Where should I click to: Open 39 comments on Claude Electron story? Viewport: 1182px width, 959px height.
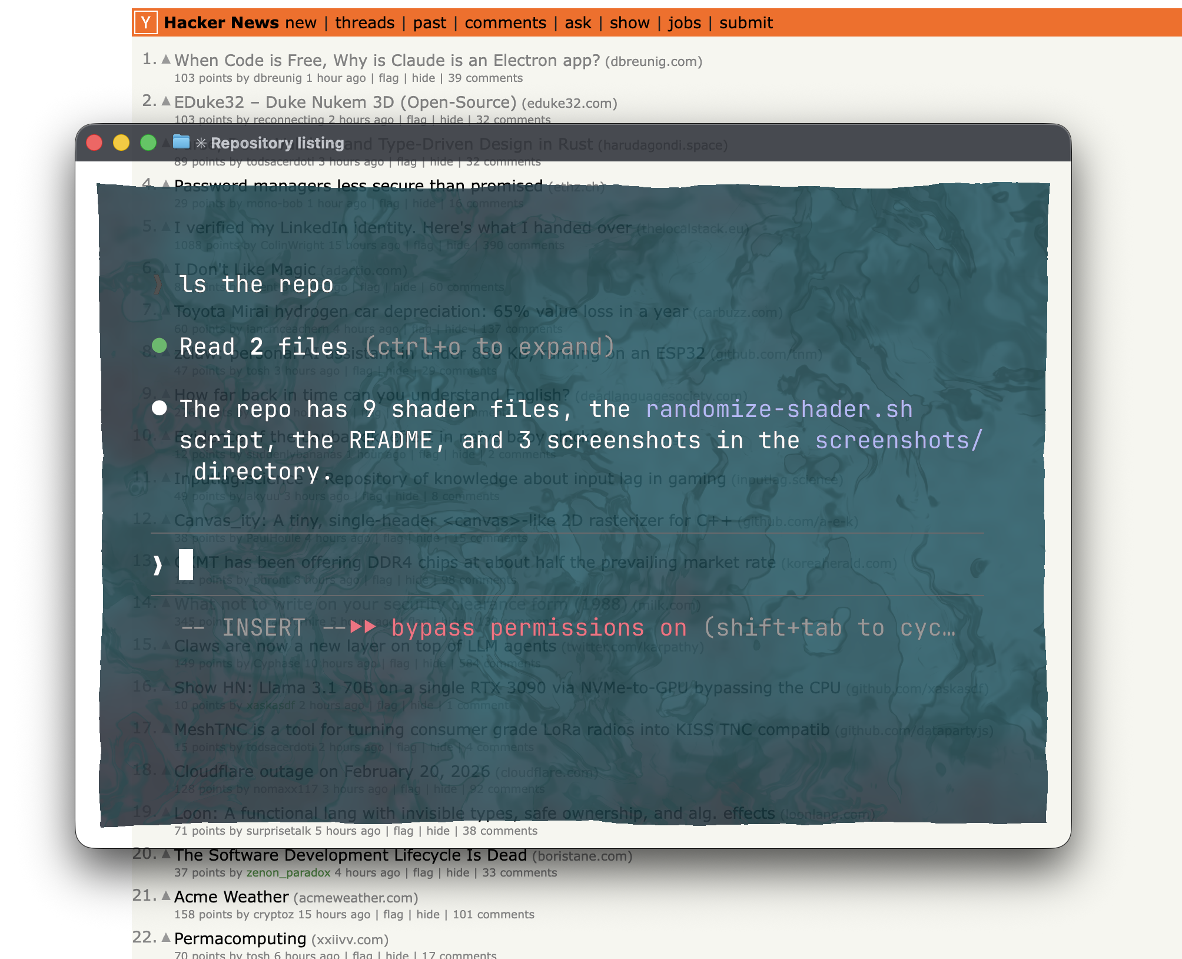tap(485, 78)
